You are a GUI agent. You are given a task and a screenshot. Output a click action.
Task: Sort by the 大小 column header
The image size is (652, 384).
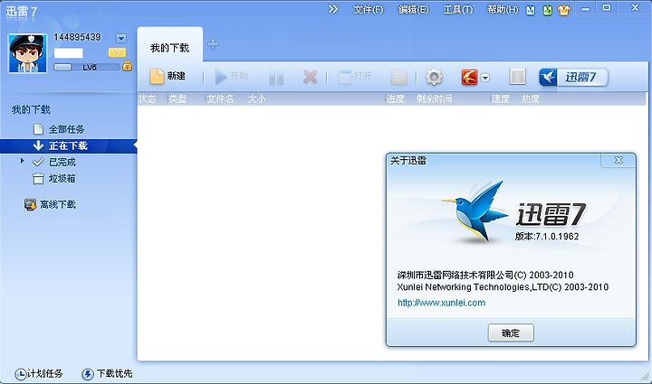256,99
